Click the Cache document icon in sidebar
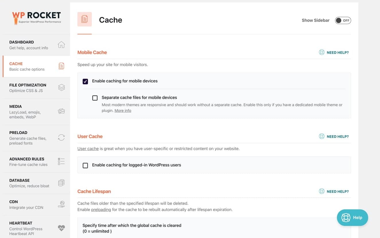 (61, 66)
